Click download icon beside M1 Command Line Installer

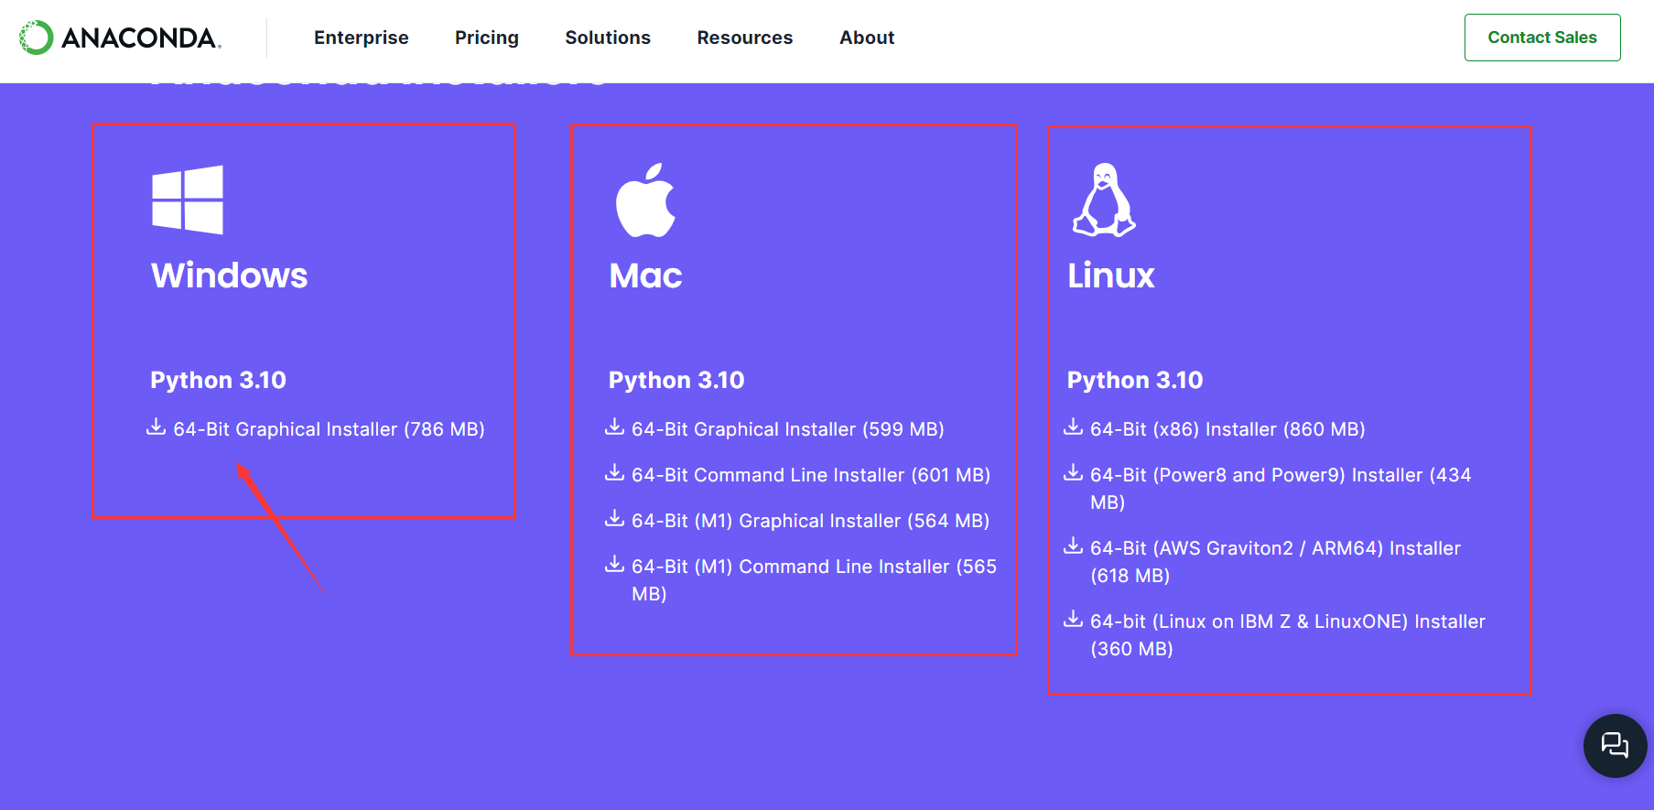tap(615, 565)
